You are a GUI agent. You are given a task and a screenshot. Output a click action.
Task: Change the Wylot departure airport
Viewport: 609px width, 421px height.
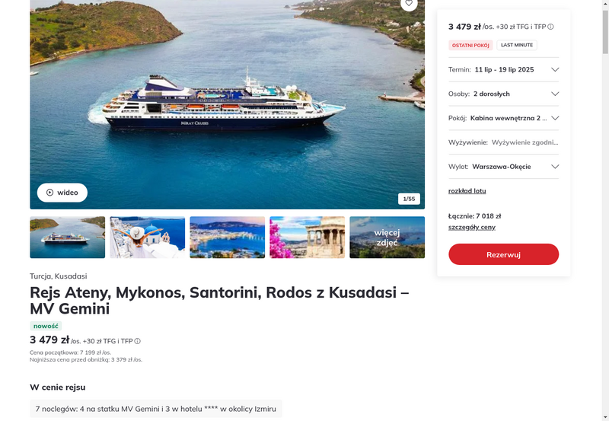(503, 167)
